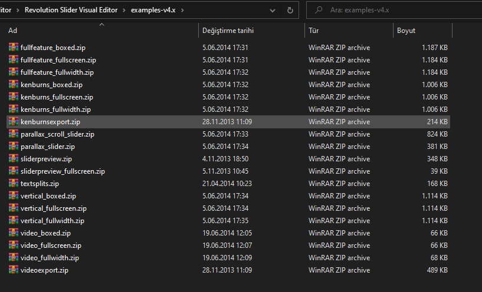This screenshot has height=292, width=482.
Task: Click the WinRAR icon of fullfeature_fullwidth.zip
Action: point(13,72)
